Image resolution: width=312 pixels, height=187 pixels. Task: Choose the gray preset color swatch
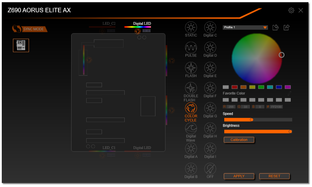pos(226,87)
